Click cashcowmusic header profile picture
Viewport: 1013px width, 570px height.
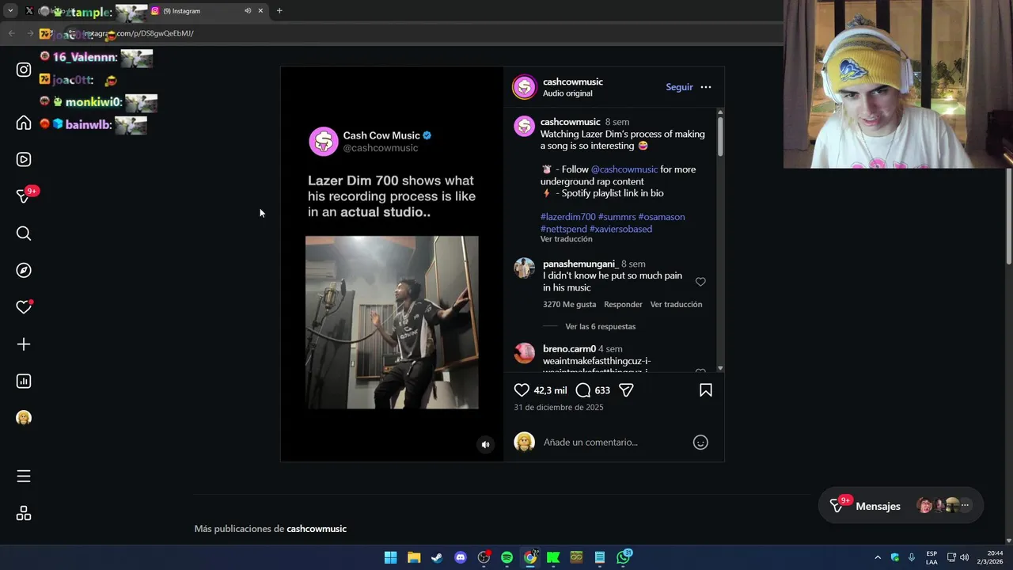pyautogui.click(x=525, y=87)
